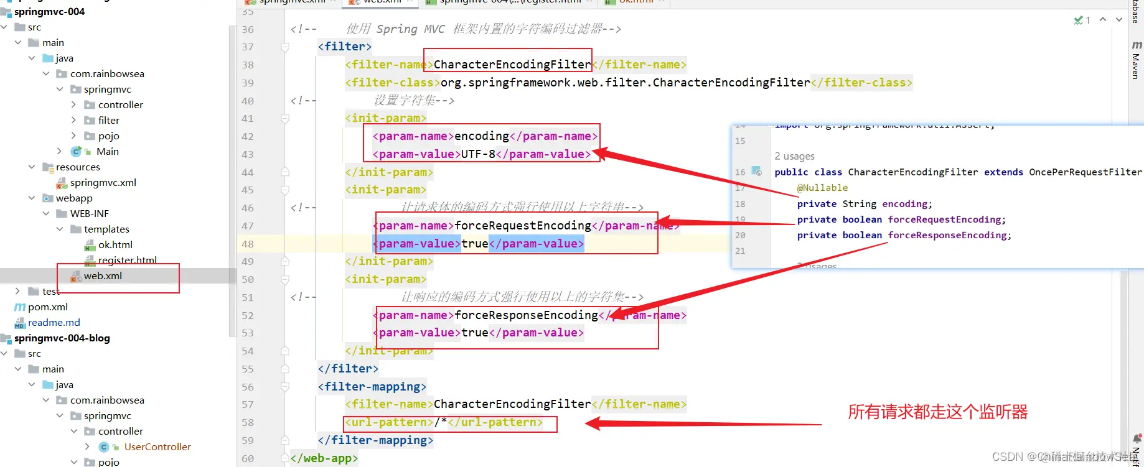The image size is (1144, 467).
Task: Click 'forceRequestEncoding' param name in editor
Action: [523, 226]
